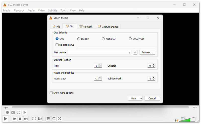
Task: Open the Video menu
Action: [41, 11]
